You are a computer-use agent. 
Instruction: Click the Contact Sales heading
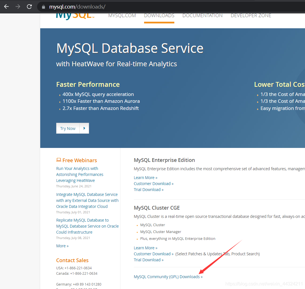(72, 260)
